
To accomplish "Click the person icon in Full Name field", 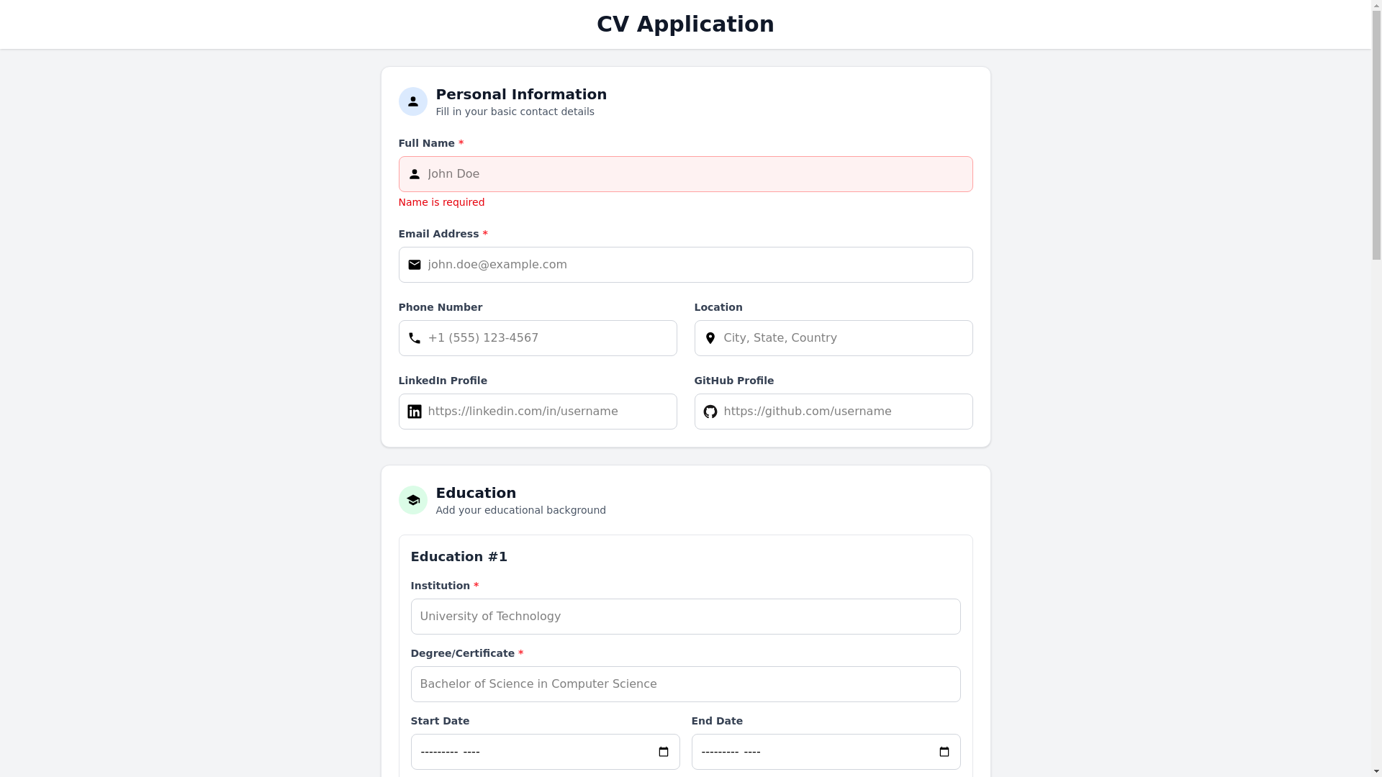I will (415, 174).
